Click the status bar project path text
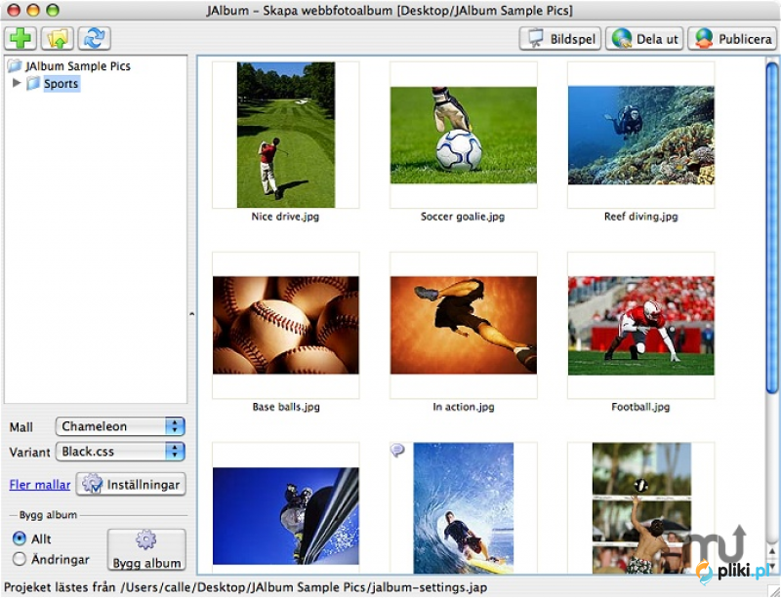 pyautogui.click(x=246, y=587)
